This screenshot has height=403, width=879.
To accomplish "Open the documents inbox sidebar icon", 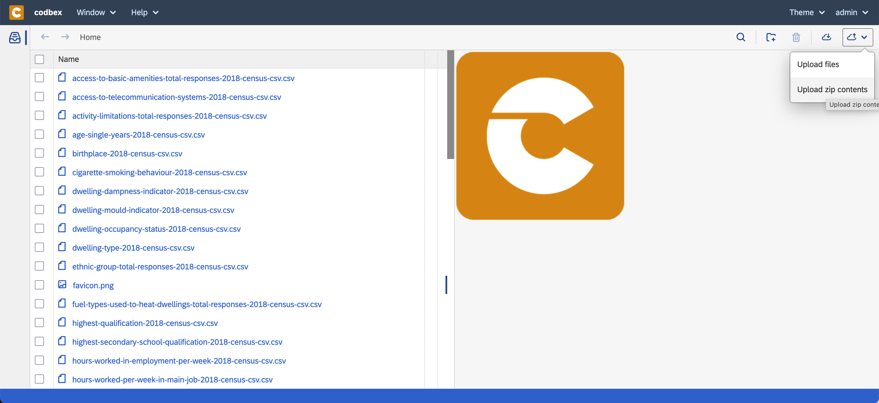I will coord(15,37).
